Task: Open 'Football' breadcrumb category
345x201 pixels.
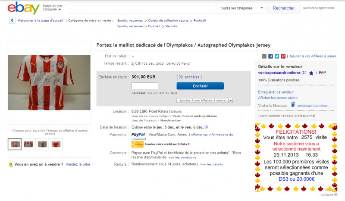Action: coord(200,20)
